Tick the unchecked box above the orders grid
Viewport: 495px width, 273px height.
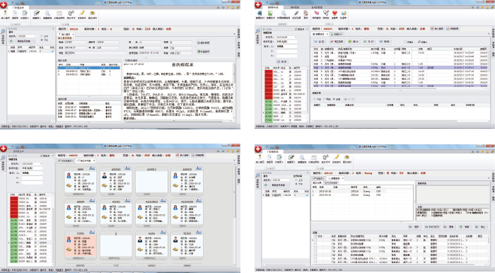(x=406, y=42)
